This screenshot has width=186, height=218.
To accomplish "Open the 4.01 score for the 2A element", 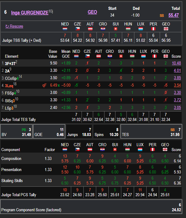I will 177,71.
